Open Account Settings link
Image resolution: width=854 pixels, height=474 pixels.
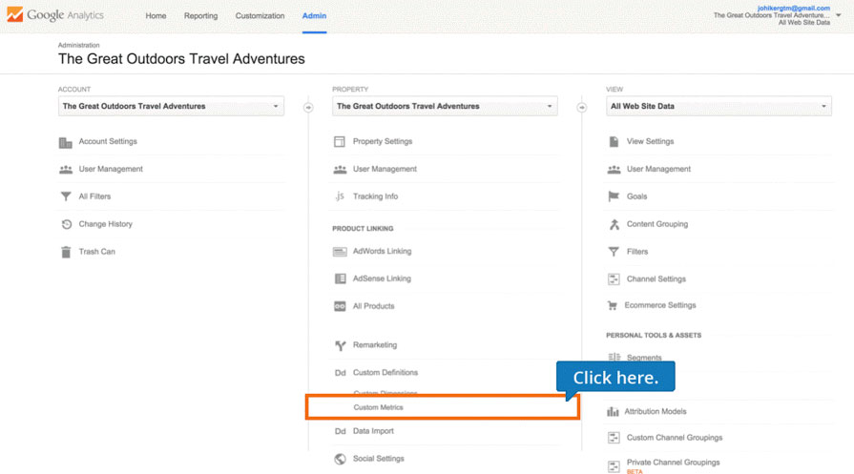tap(108, 141)
